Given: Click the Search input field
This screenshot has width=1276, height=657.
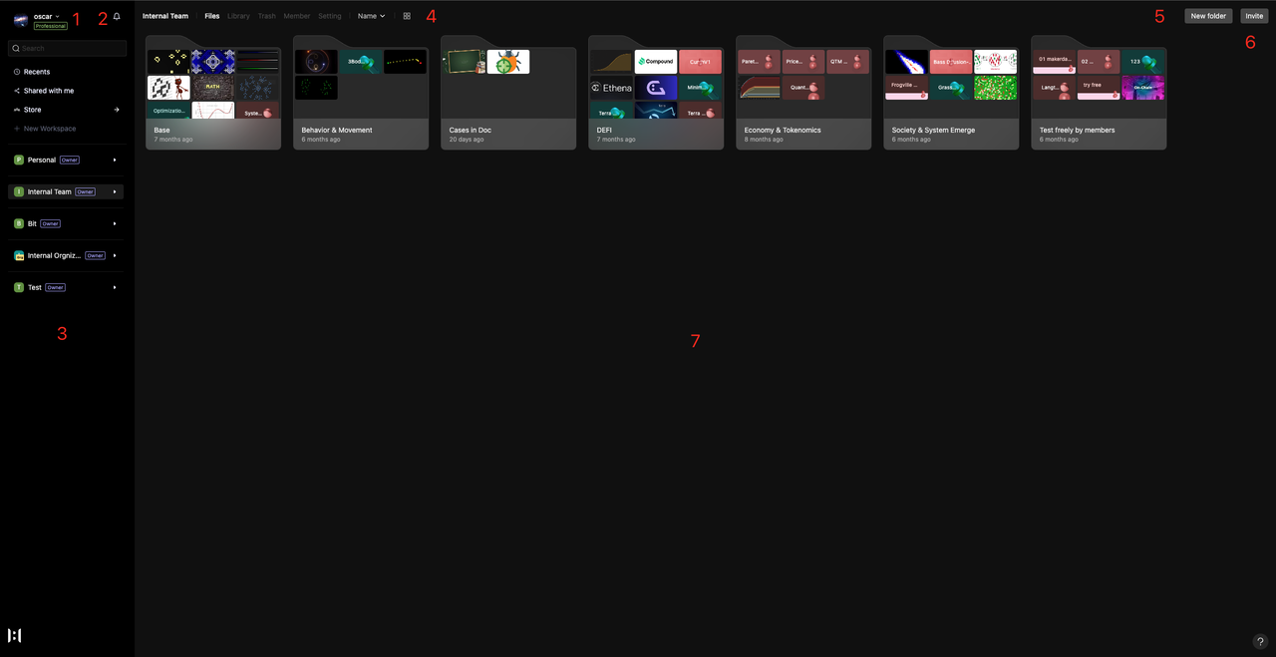Looking at the screenshot, I should pyautogui.click(x=68, y=48).
